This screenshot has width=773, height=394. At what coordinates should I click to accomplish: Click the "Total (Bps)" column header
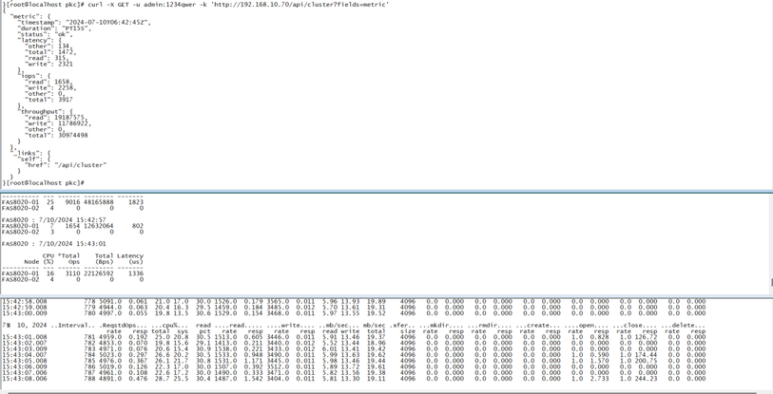(104, 258)
